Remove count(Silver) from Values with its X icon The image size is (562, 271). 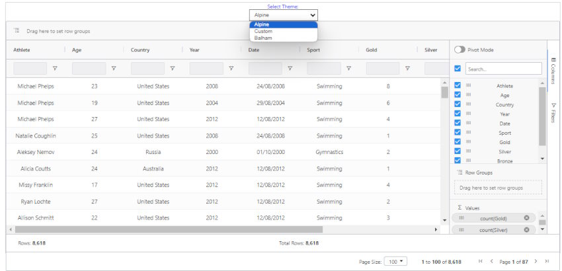(526, 230)
